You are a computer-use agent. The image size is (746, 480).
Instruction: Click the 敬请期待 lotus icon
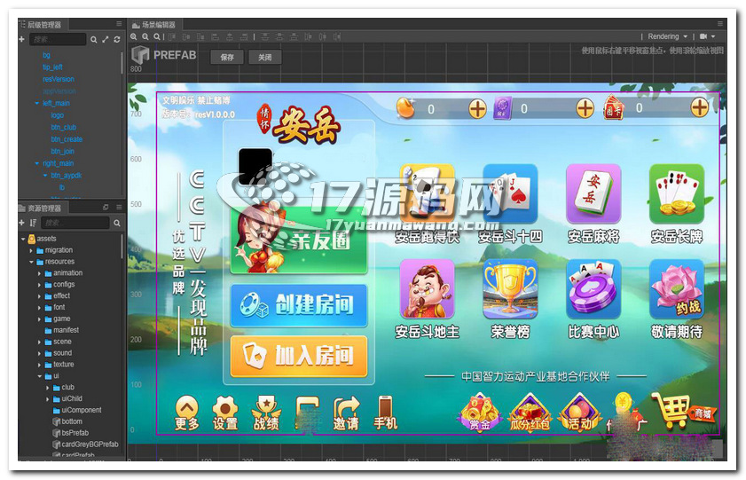[677, 289]
